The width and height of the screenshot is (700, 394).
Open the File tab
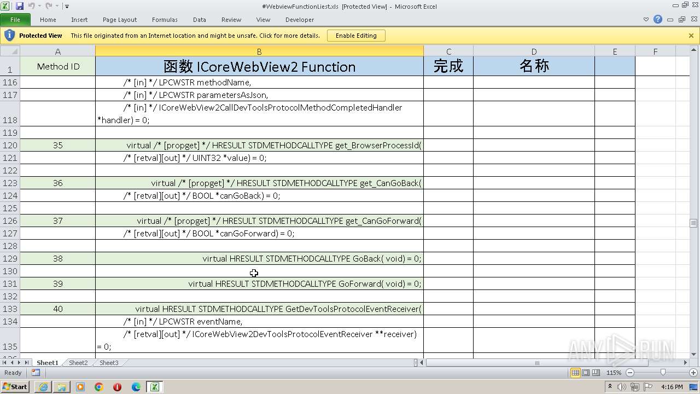tap(15, 20)
